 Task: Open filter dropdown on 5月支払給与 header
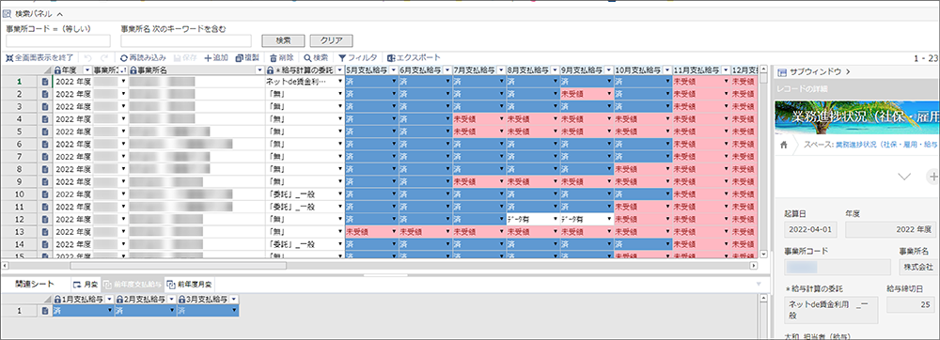pos(393,70)
